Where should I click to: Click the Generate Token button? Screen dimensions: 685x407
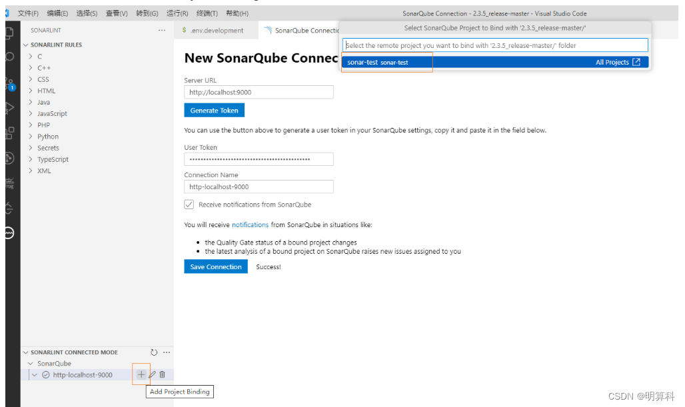click(x=214, y=110)
